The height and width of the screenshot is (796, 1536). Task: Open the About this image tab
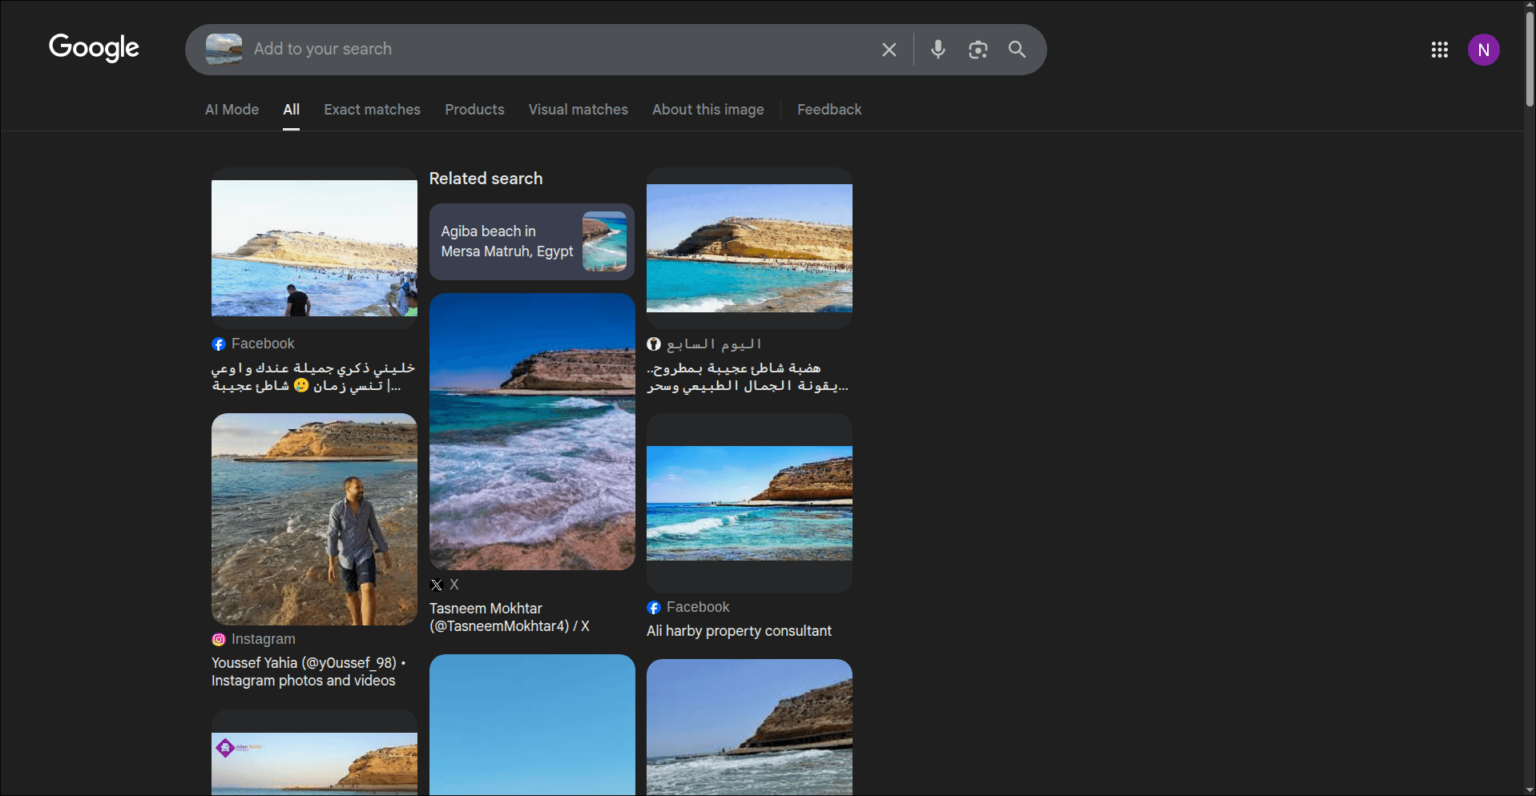708,110
